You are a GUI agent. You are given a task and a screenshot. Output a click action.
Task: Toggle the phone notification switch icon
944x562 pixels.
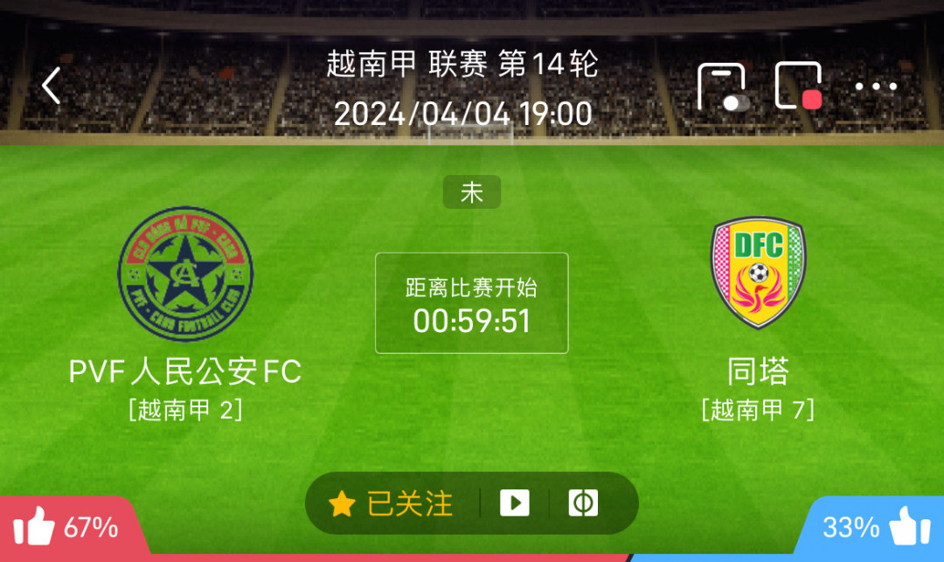click(723, 87)
